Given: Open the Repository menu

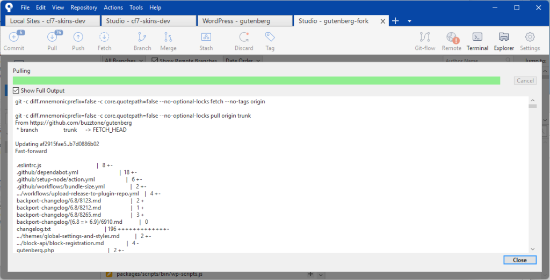Looking at the screenshot, I should click(84, 7).
